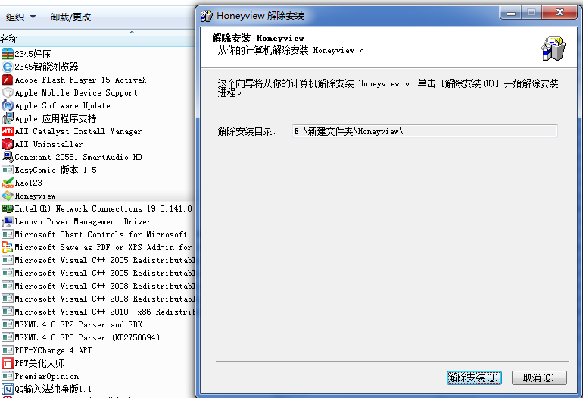The height and width of the screenshot is (398, 583).
Task: Select the PremierOpinion icon
Action: (x=7, y=376)
